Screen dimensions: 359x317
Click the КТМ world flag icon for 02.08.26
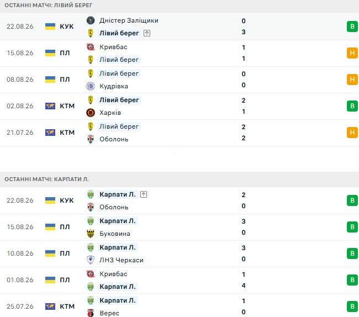[50, 106]
